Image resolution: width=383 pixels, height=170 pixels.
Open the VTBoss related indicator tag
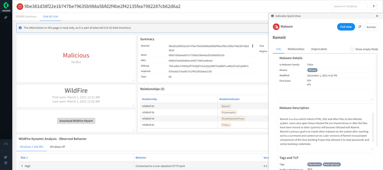tap(226, 125)
